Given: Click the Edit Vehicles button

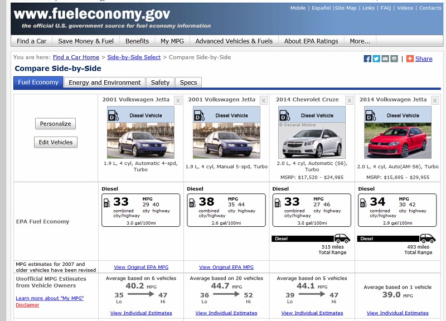Looking at the screenshot, I should pos(56,142).
